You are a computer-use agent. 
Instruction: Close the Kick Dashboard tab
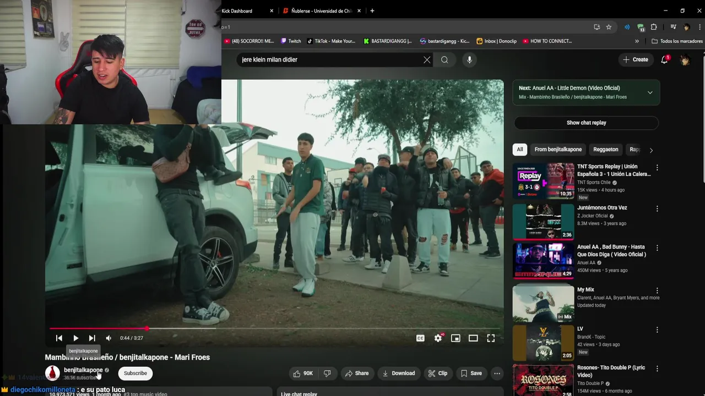point(272,11)
